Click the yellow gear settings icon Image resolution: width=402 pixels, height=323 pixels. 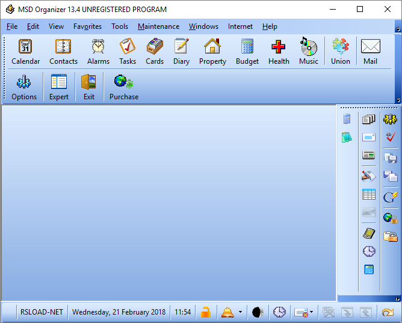pos(390,119)
